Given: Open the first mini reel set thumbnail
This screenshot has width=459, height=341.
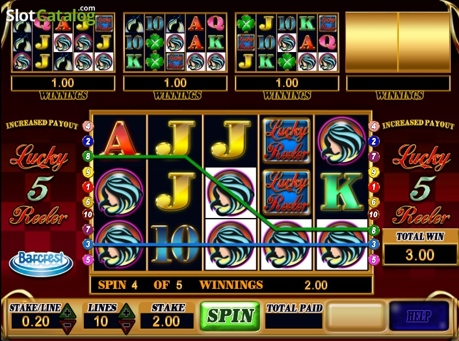Looking at the screenshot, I should (63, 42).
